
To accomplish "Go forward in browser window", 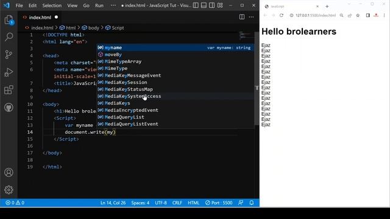I will click(x=273, y=15).
